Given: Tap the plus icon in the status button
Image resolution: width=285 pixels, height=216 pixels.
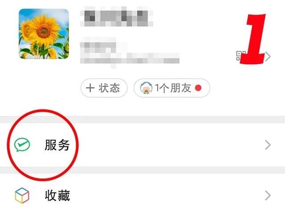Looking at the screenshot, I should (90, 88).
